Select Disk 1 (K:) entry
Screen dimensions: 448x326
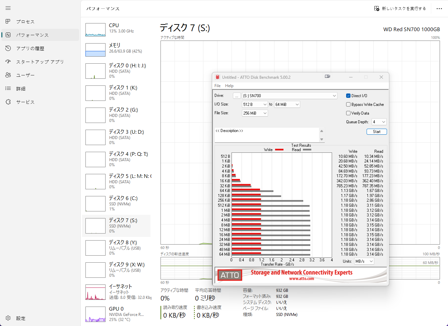point(116,93)
